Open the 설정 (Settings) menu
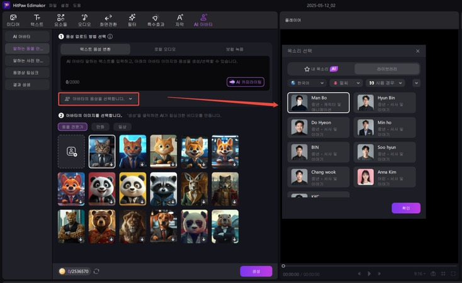Viewport: 462px width, 283px height. pyautogui.click(x=65, y=5)
